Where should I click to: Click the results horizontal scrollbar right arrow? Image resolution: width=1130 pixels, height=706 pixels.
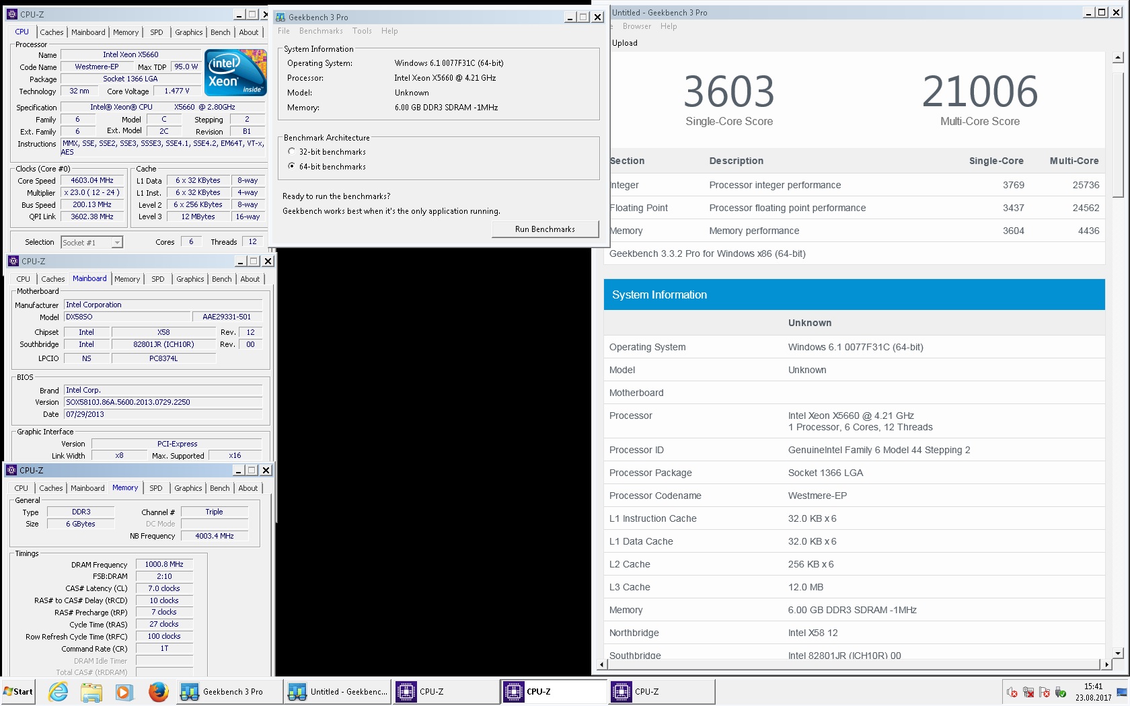coord(1106,664)
